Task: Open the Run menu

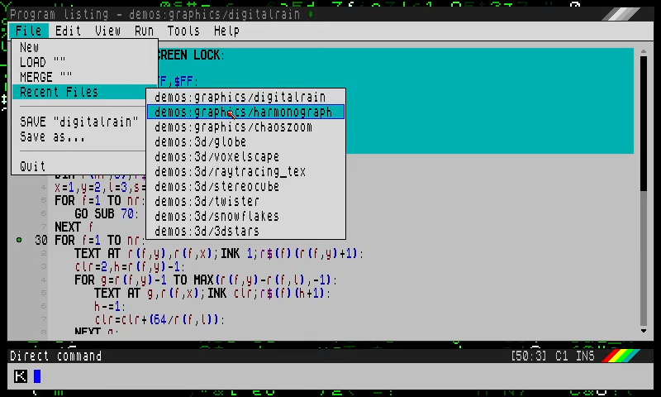Action: pos(144,31)
